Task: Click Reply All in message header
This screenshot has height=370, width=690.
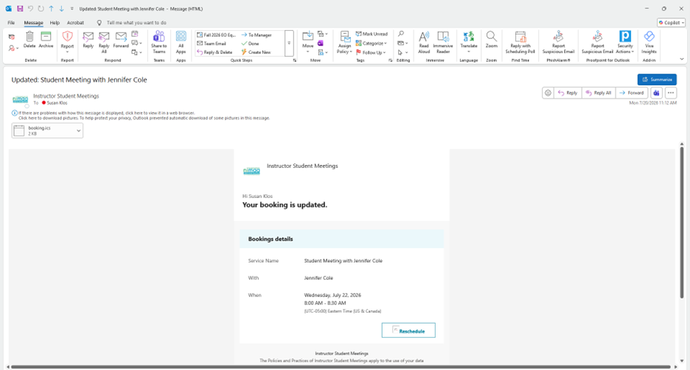Action: pos(599,93)
